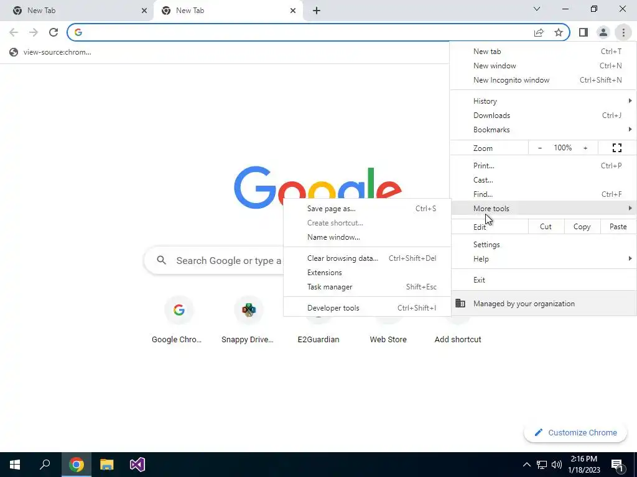Open the Google Chro... shortcut tile
This screenshot has height=477, width=637.
[177, 320]
